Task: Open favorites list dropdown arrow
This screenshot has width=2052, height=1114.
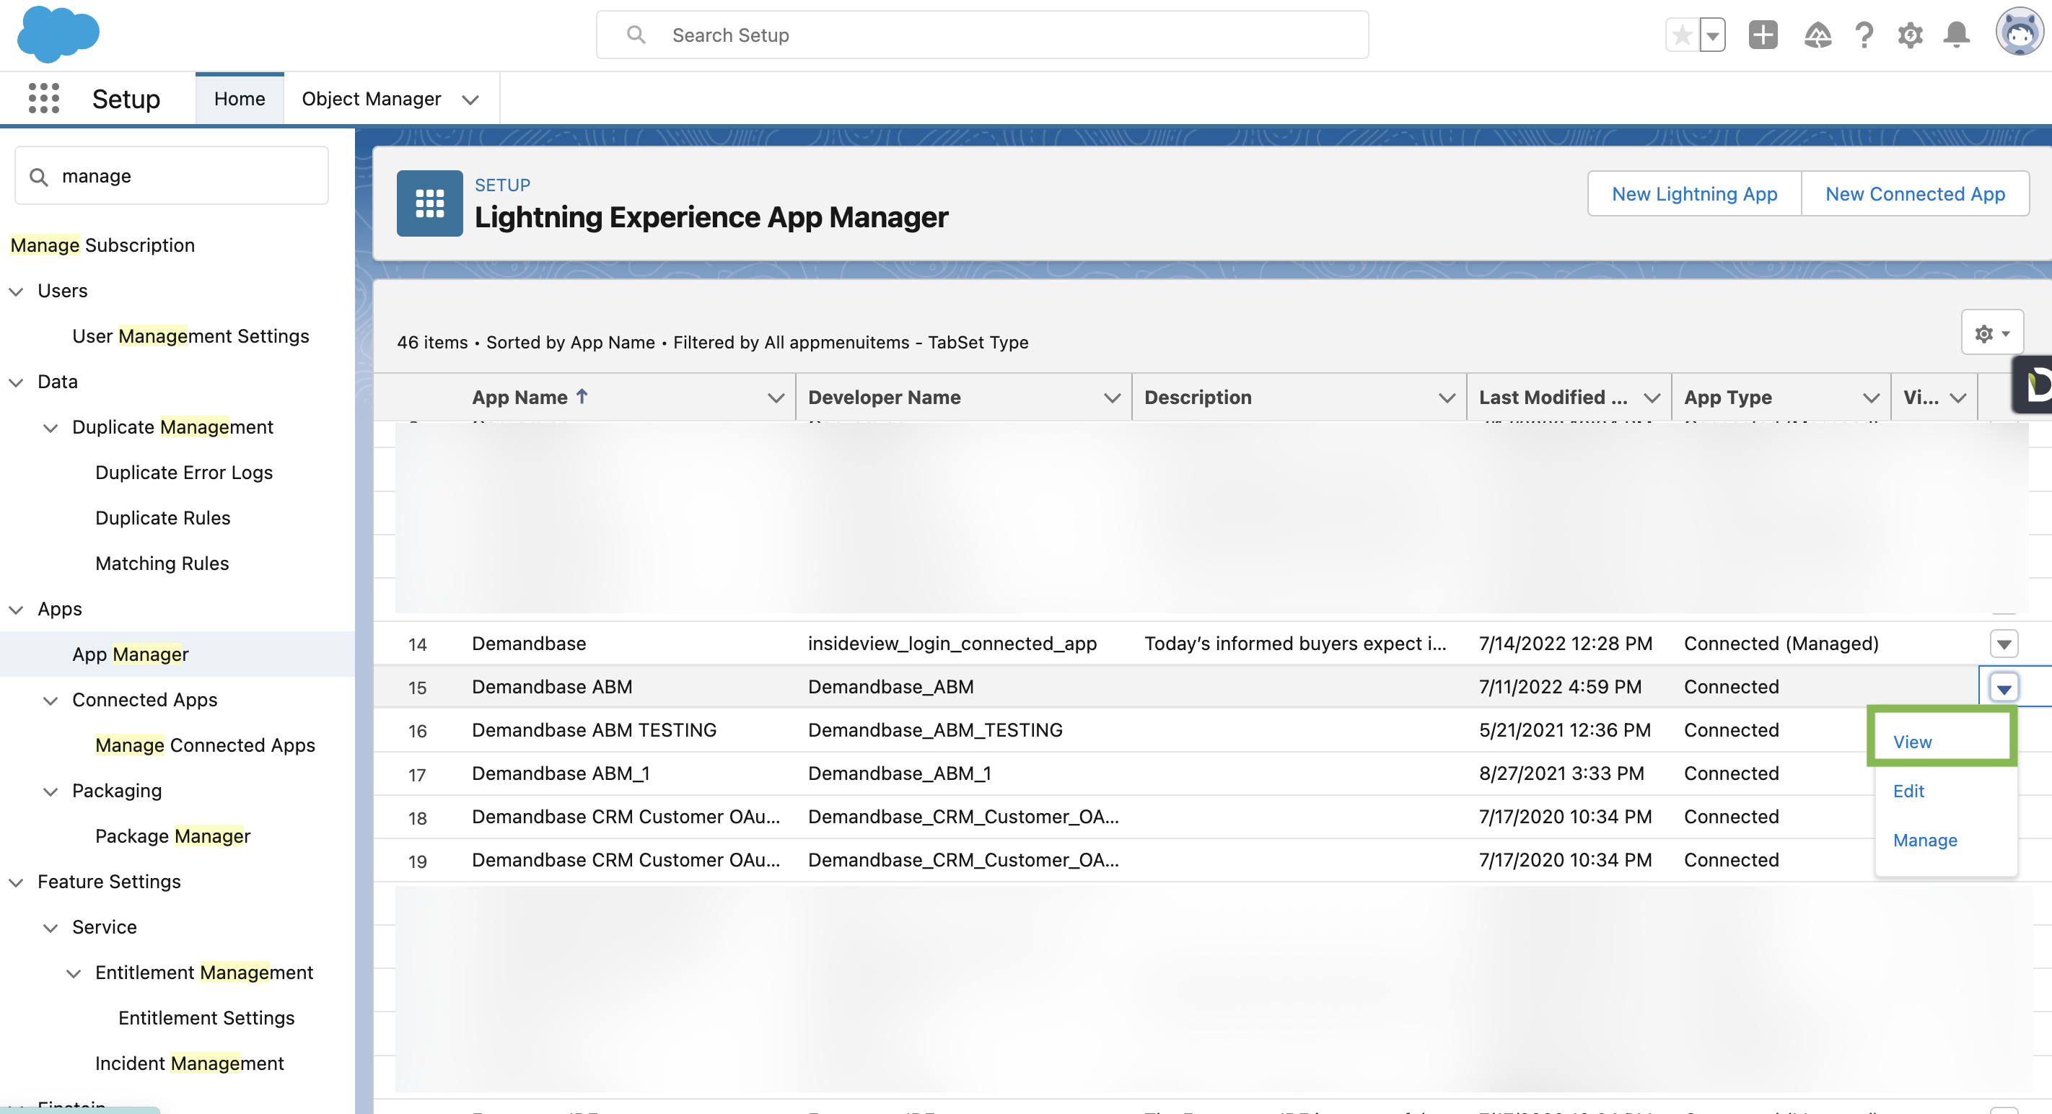Action: [x=1712, y=35]
